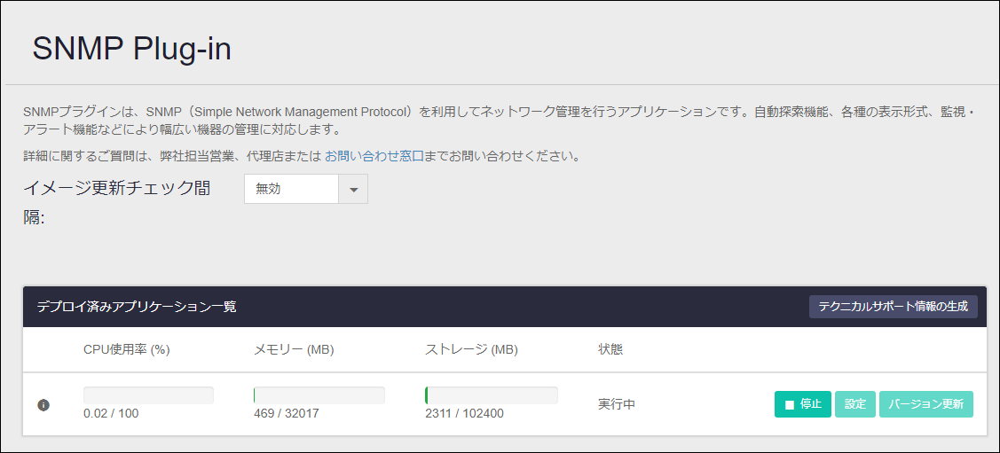This screenshot has height=453, width=1000.
Task: Click the 0.02 / 100 CPU value
Action: click(111, 413)
